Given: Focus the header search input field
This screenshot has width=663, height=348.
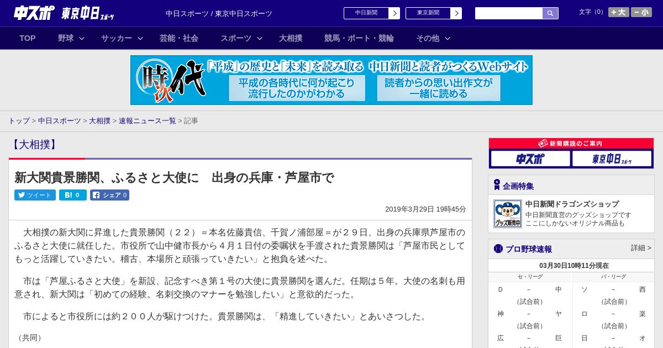Looking at the screenshot, I should [x=509, y=13].
